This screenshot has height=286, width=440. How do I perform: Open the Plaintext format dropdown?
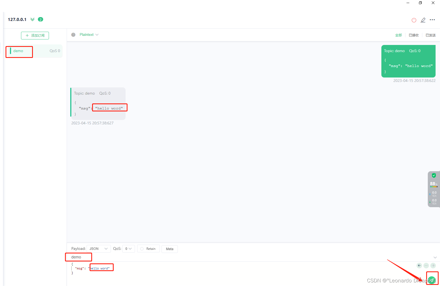click(89, 35)
